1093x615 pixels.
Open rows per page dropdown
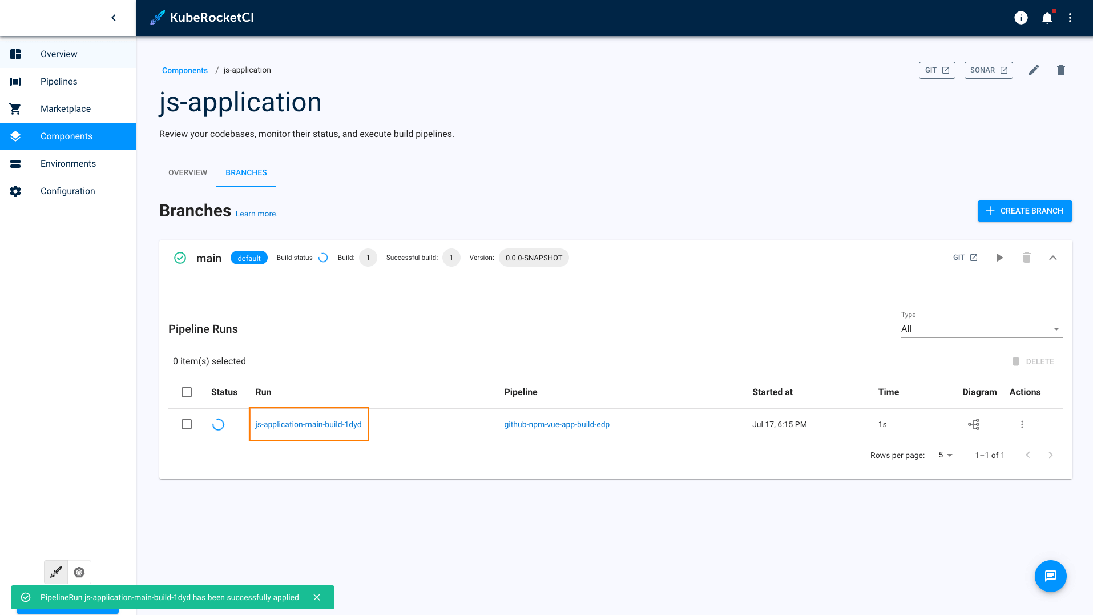945,455
